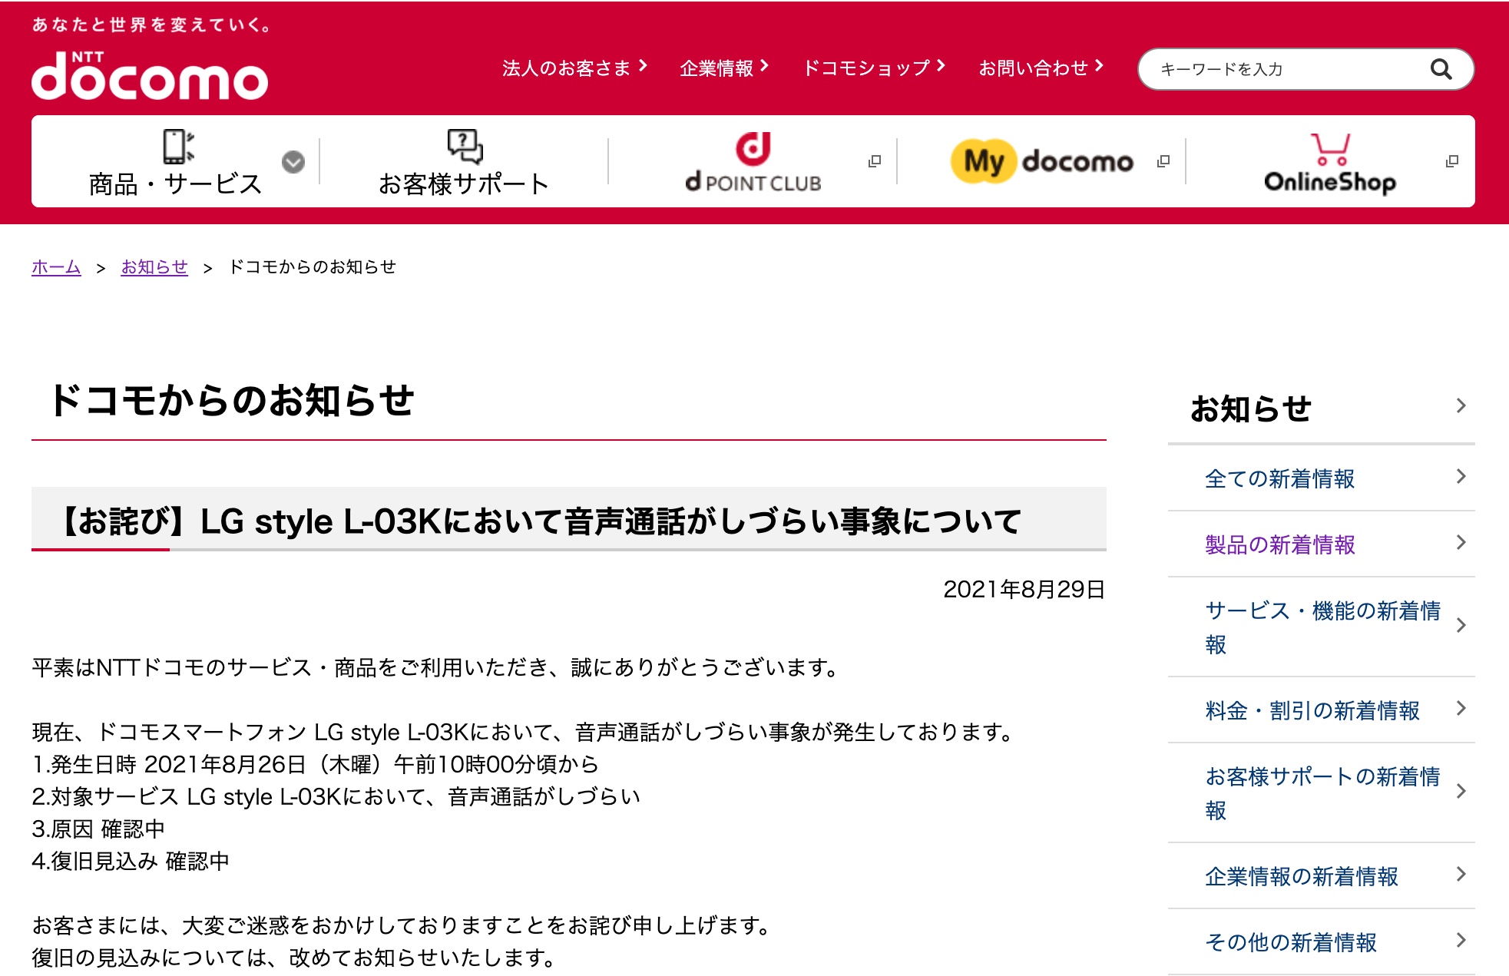Expand the お知らせ sidebar heading chevron
This screenshot has height=976, width=1509.
[1461, 405]
